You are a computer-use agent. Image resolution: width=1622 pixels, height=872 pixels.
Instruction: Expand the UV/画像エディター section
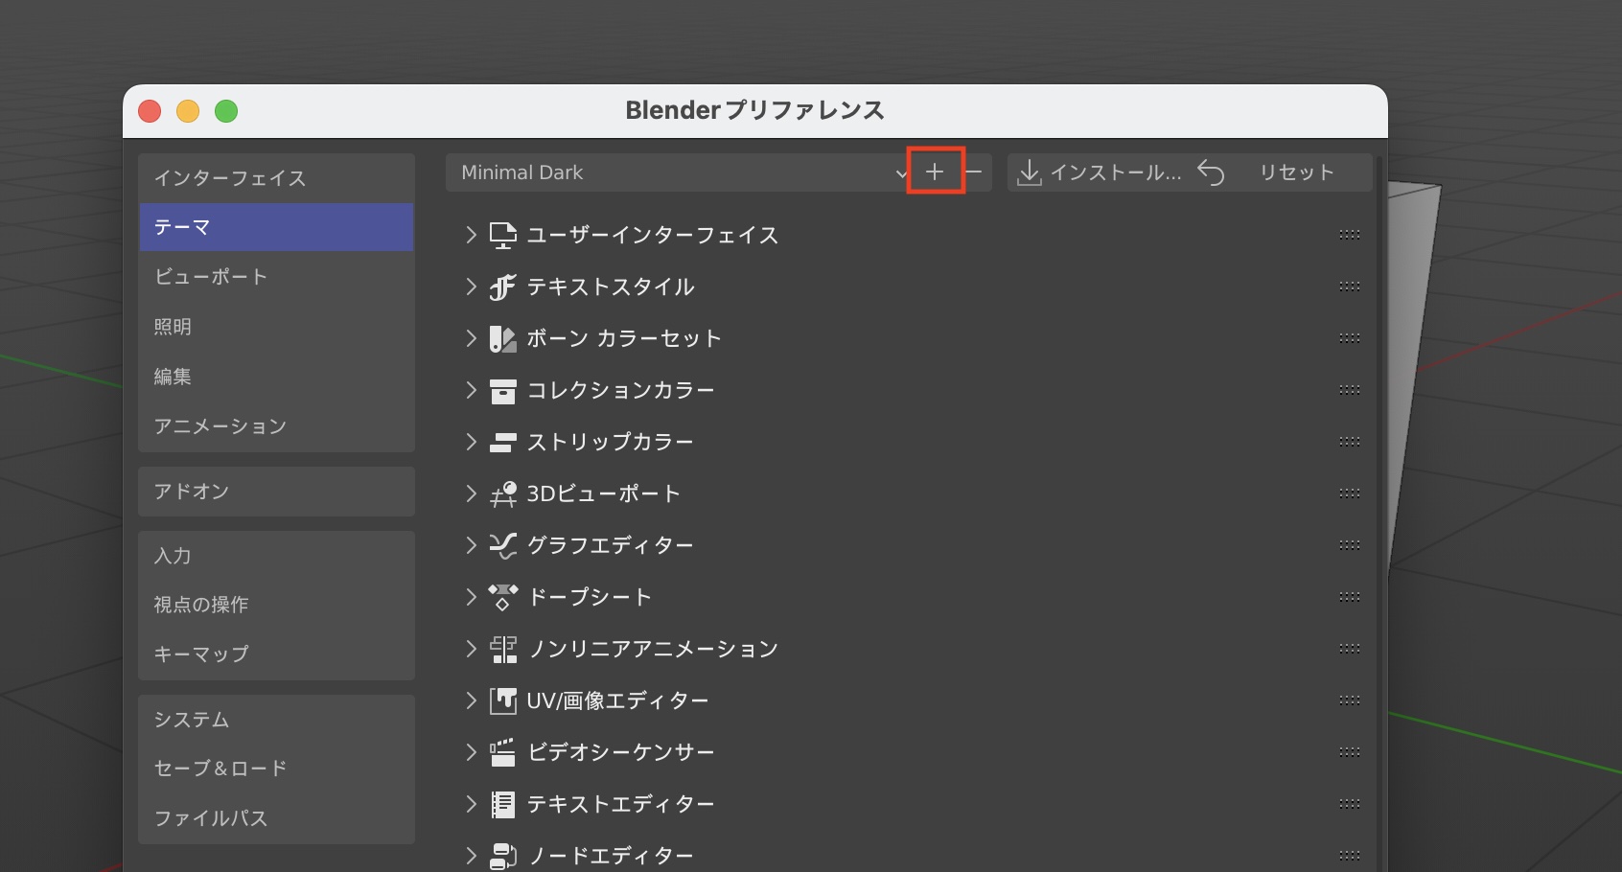(471, 700)
